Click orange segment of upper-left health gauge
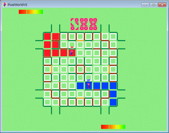This screenshot has height=133, width=169. click(x=31, y=12)
